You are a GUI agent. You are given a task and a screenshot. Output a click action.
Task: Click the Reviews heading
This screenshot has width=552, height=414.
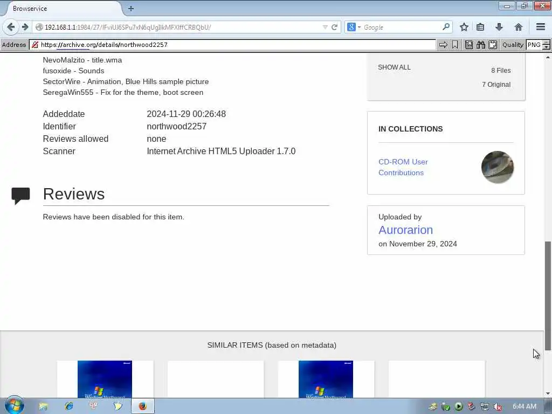(x=74, y=194)
